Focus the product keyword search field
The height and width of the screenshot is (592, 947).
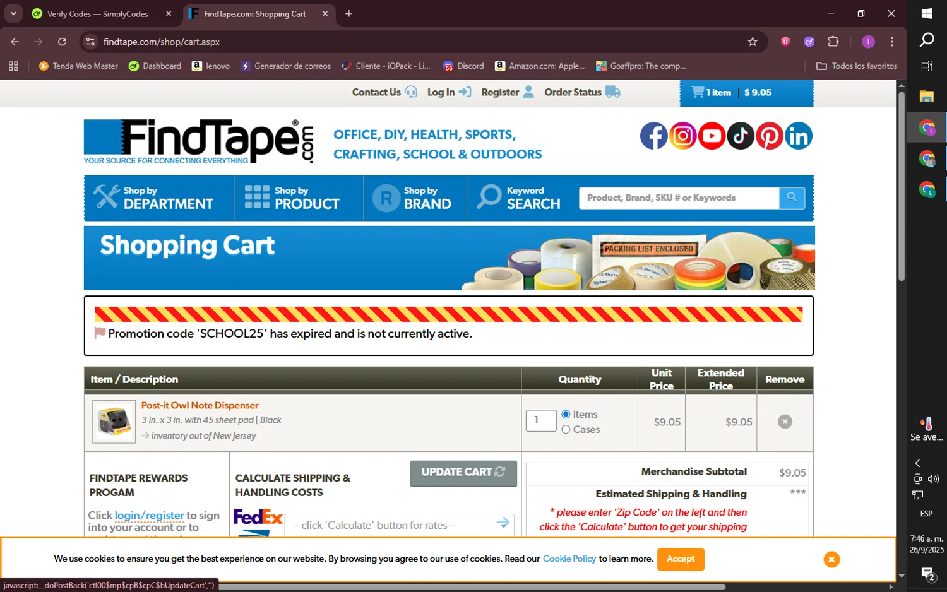[x=679, y=198]
